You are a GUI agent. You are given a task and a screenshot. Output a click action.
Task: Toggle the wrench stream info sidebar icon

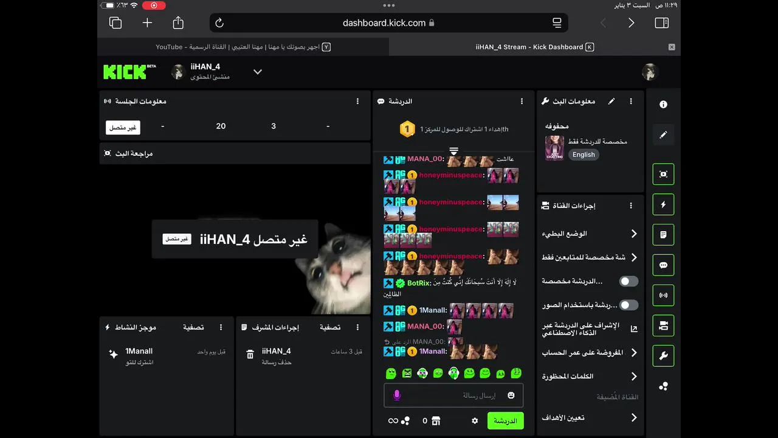(663, 356)
